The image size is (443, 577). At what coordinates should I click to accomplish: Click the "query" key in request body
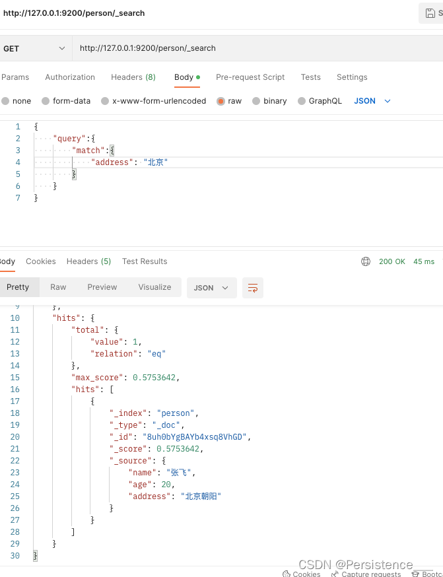tap(69, 139)
